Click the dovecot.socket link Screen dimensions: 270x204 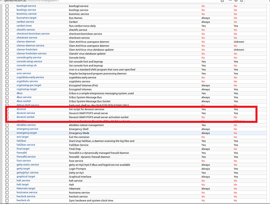pyautogui.click(x=25, y=117)
